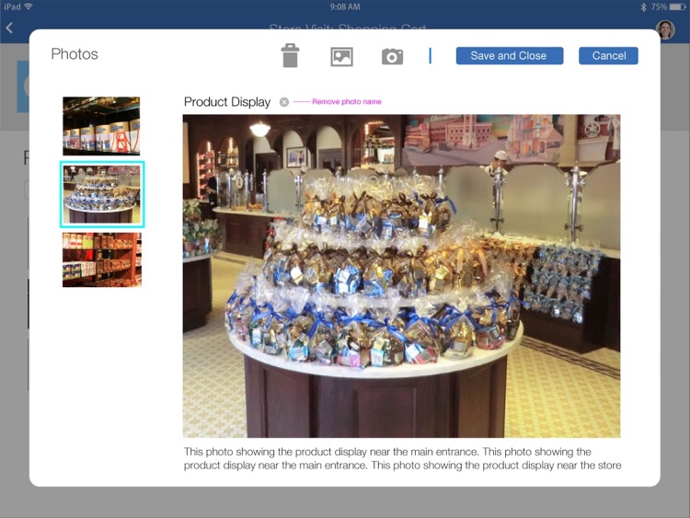
Task: Tap the Bluetooth status icon
Action: click(643, 6)
